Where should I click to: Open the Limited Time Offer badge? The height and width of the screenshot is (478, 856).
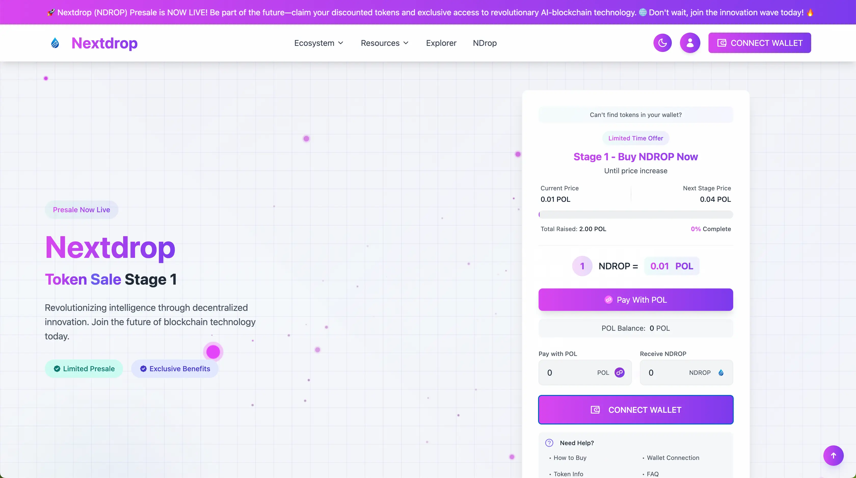pos(635,138)
